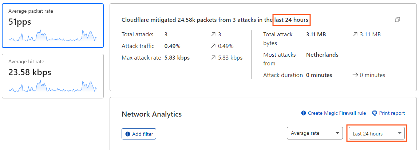Click the plus icon beside Create Magic Firewall rule
419x150 pixels.
click(x=304, y=113)
